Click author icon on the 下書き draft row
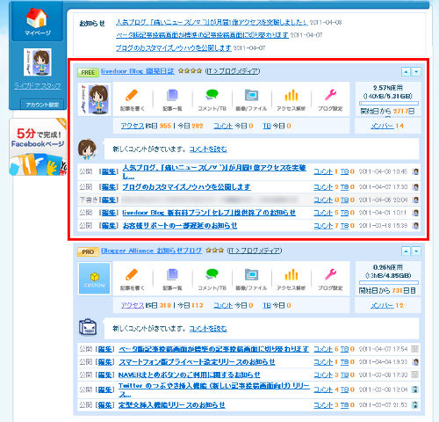This screenshot has height=422, width=439. pyautogui.click(x=415, y=200)
